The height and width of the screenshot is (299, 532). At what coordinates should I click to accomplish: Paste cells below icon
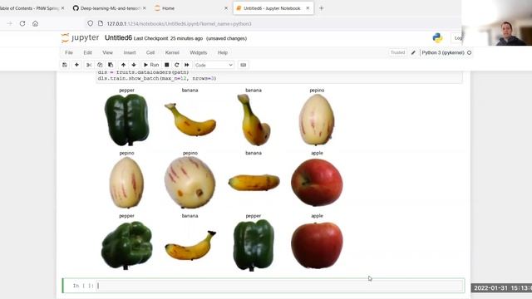[x=111, y=65]
